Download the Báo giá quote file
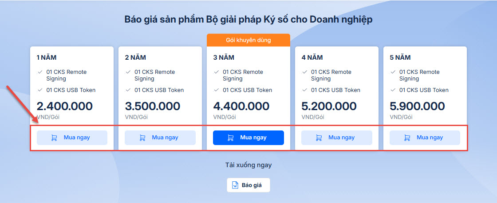The image size is (497, 203). coord(248,185)
